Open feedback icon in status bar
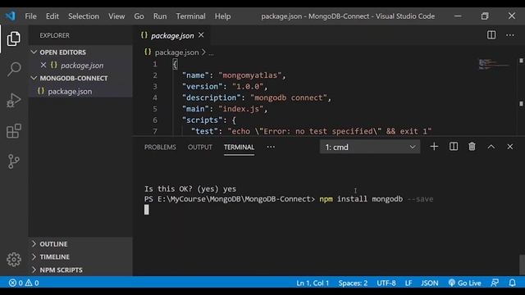The image size is (525, 295). pos(495,283)
